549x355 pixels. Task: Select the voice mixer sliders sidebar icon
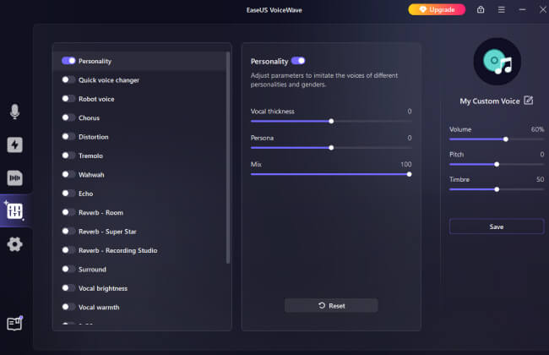(14, 210)
